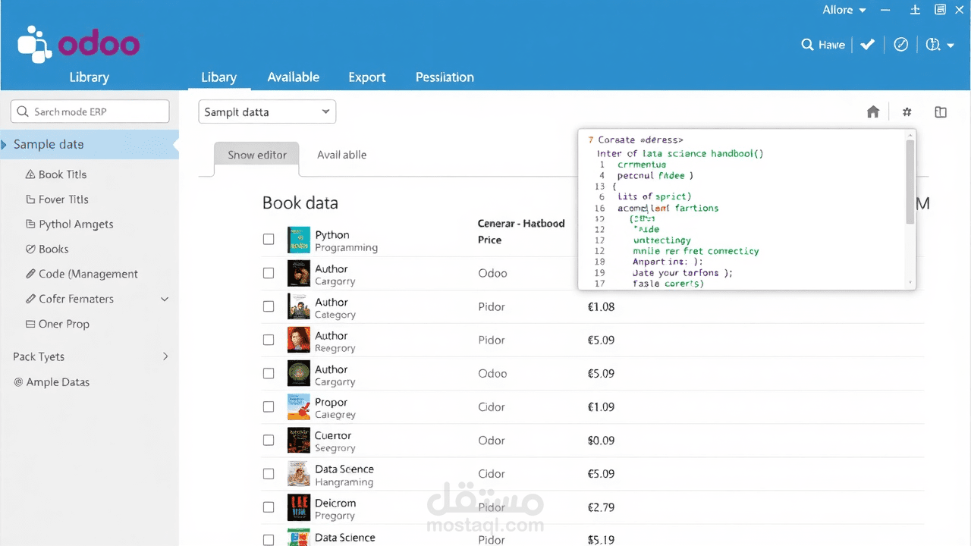This screenshot has height=546, width=971.
Task: Open Book Titls sidebar item
Action: (x=63, y=174)
